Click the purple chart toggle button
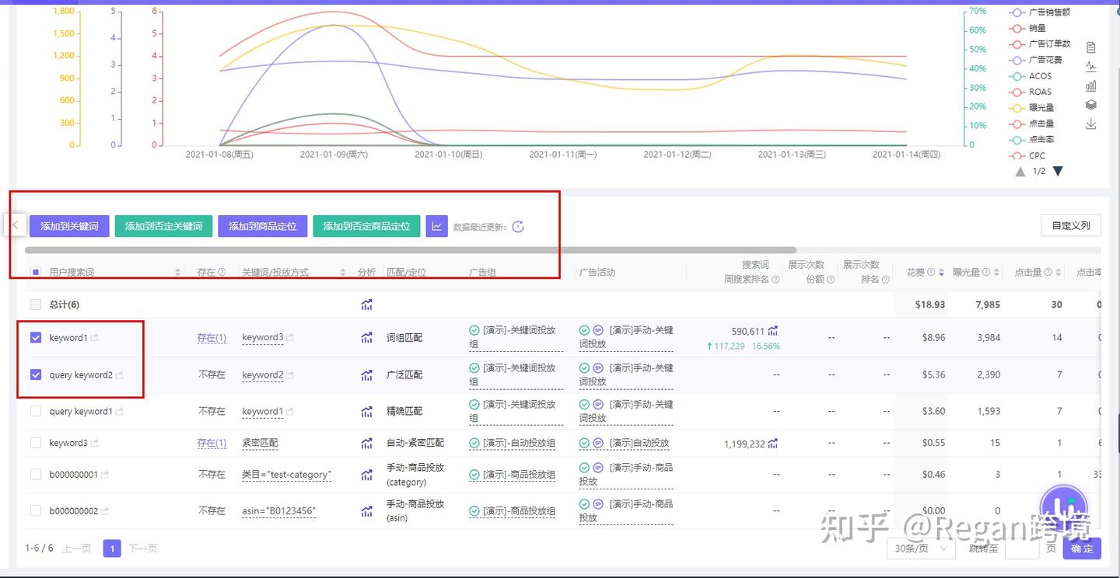The image size is (1120, 578). [x=437, y=226]
